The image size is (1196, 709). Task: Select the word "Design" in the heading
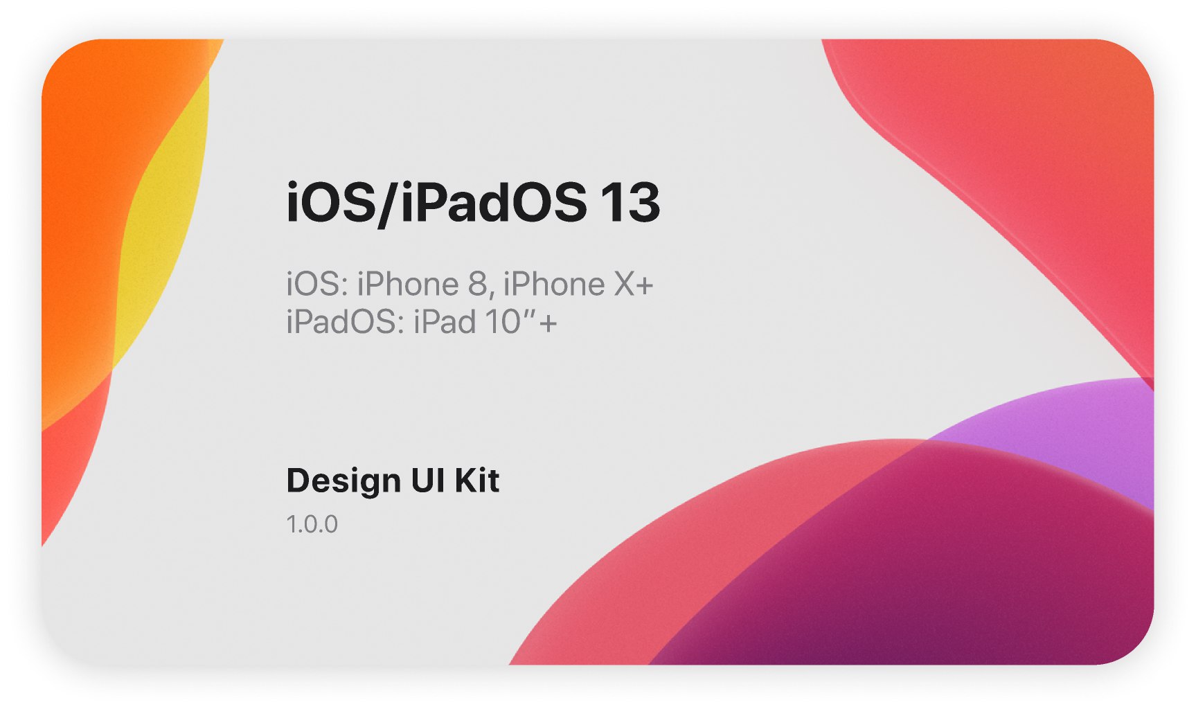point(343,481)
